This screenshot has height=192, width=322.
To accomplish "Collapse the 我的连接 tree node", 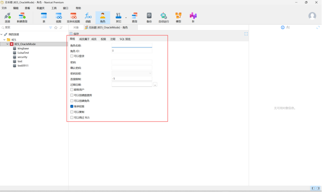I will click(2, 34).
